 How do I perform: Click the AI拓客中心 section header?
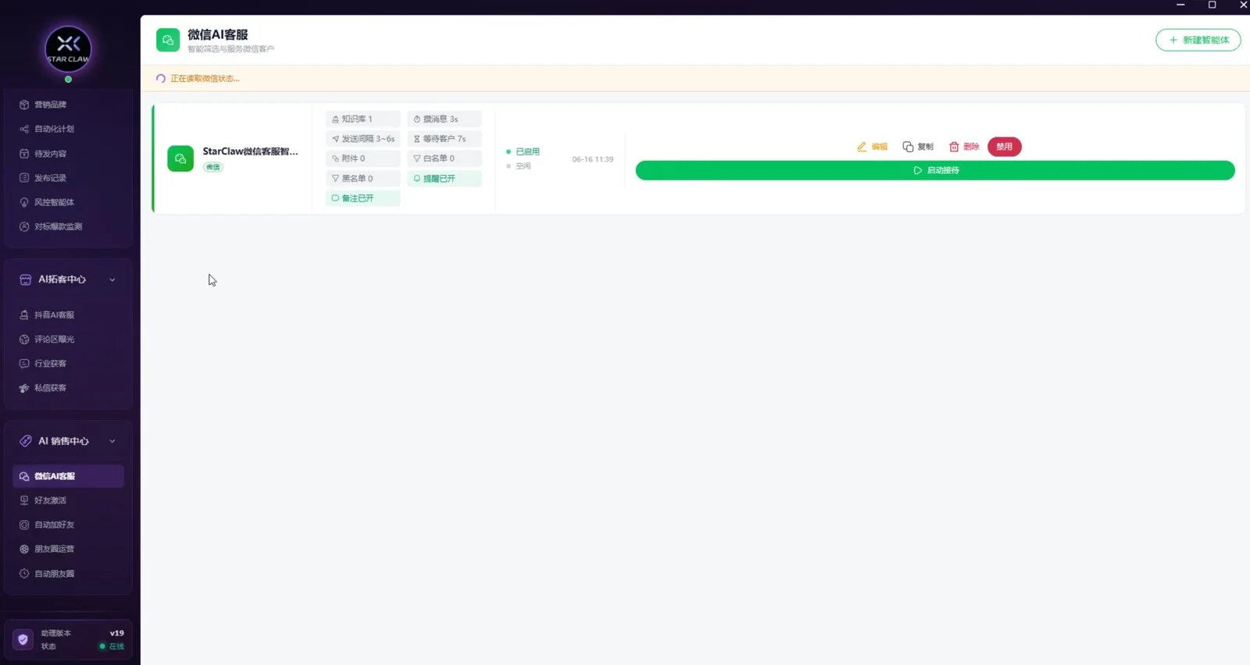pyautogui.click(x=68, y=279)
